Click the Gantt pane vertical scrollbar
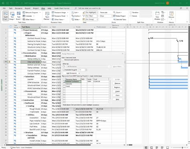 (189, 46)
